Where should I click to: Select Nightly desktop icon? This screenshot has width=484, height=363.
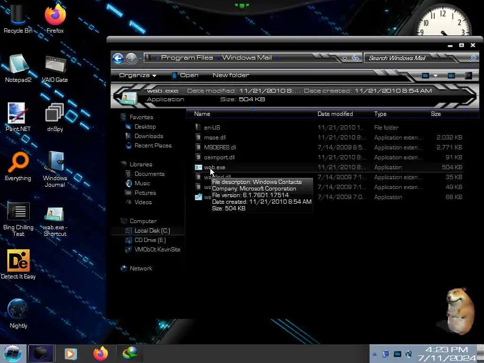[x=18, y=314]
